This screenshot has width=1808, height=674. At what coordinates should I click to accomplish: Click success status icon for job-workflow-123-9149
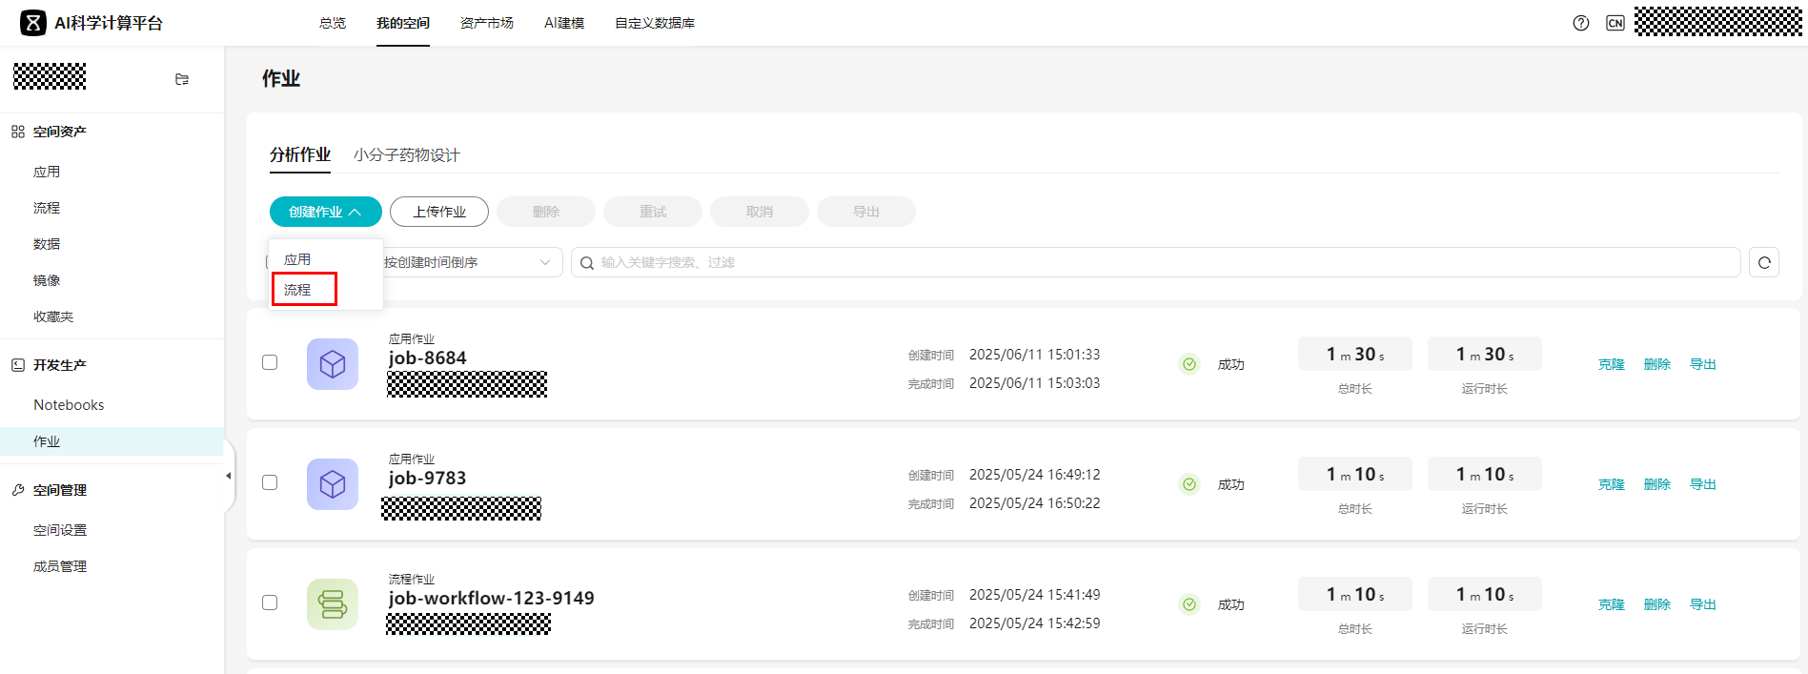[1189, 604]
